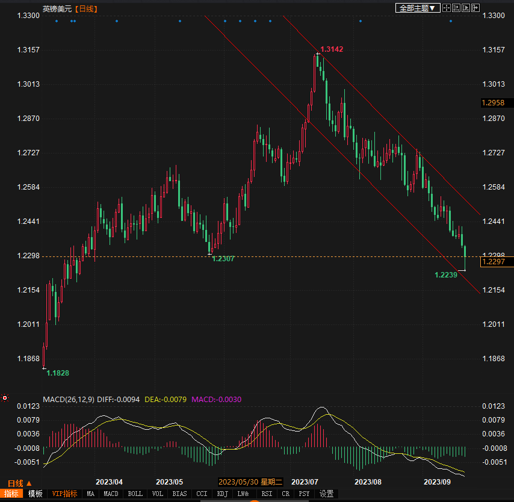Click the current price 1.2297 tag
Image resolution: width=514 pixels, height=502 pixels.
pos(497,262)
